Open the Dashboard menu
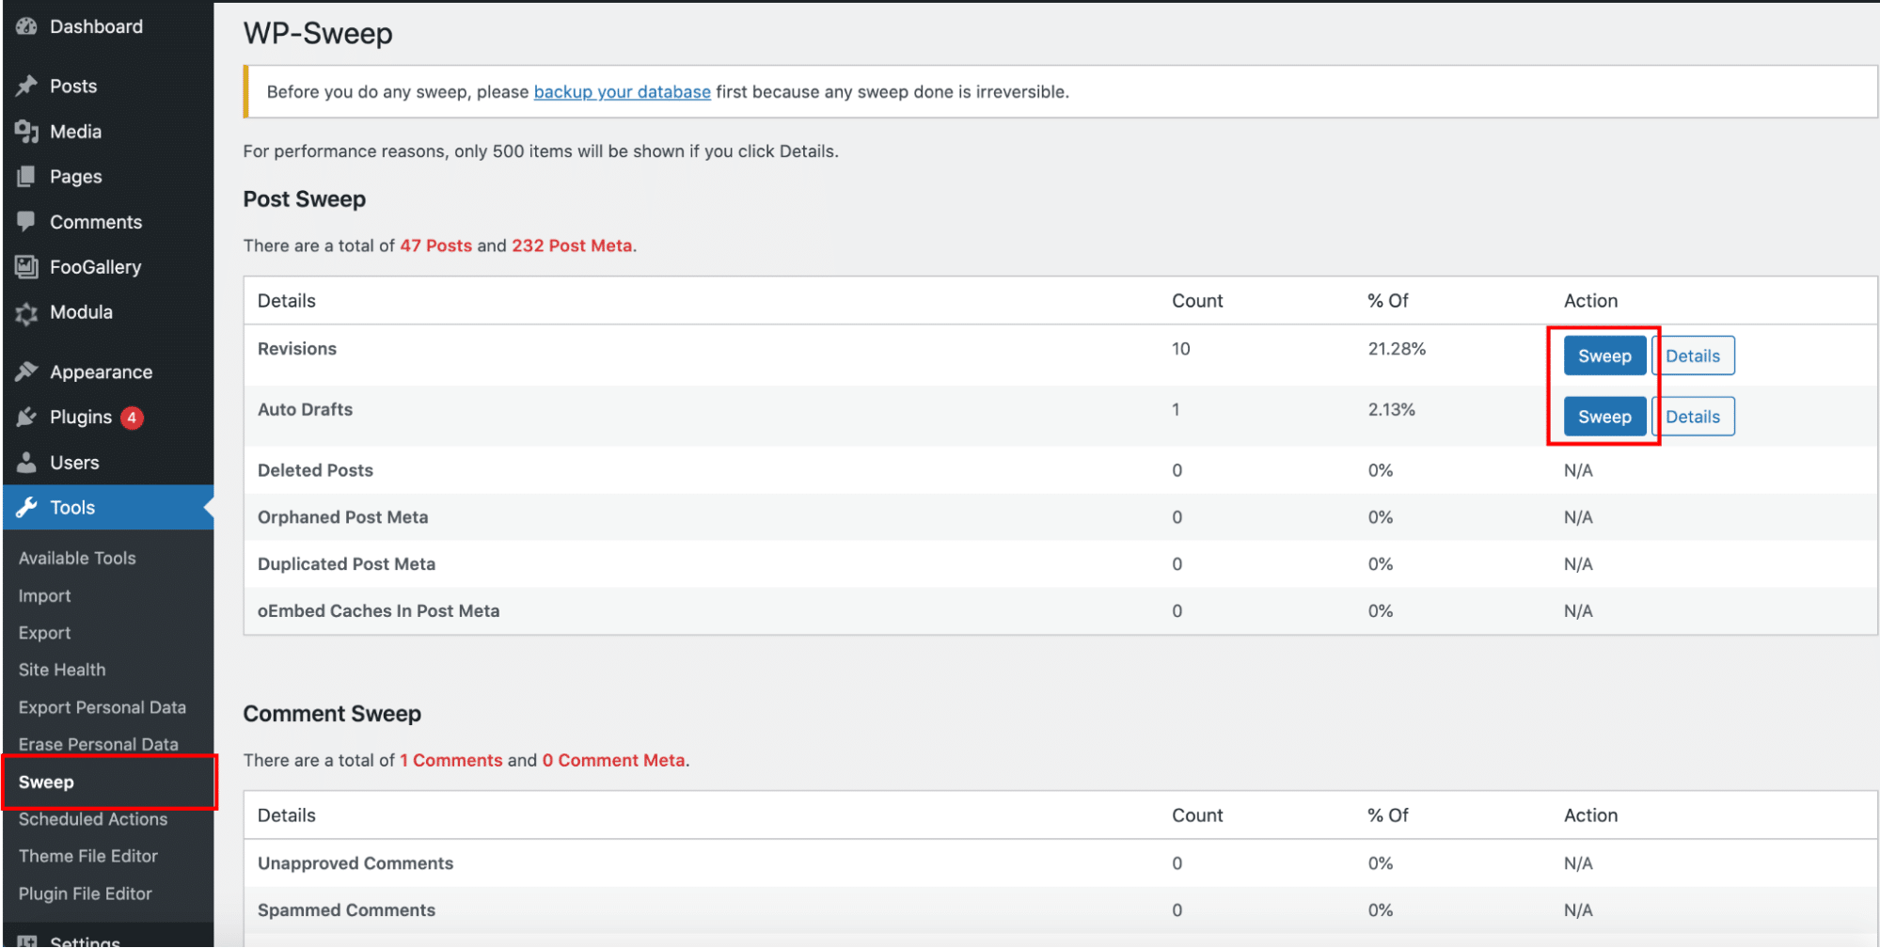Viewport: 1880px width, 948px height. 107,26
